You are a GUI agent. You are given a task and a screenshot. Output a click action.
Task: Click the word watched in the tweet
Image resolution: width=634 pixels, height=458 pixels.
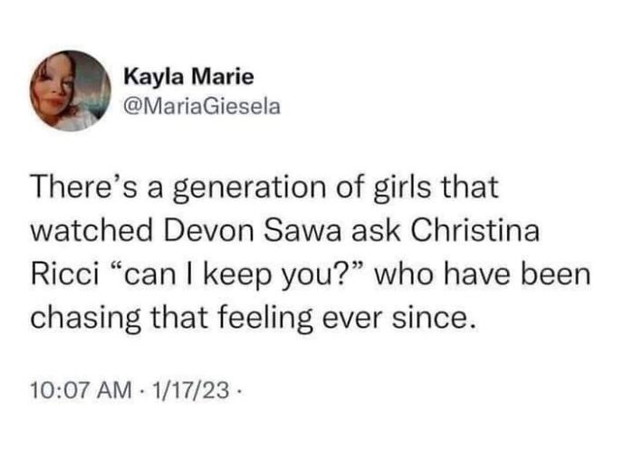click(x=91, y=231)
